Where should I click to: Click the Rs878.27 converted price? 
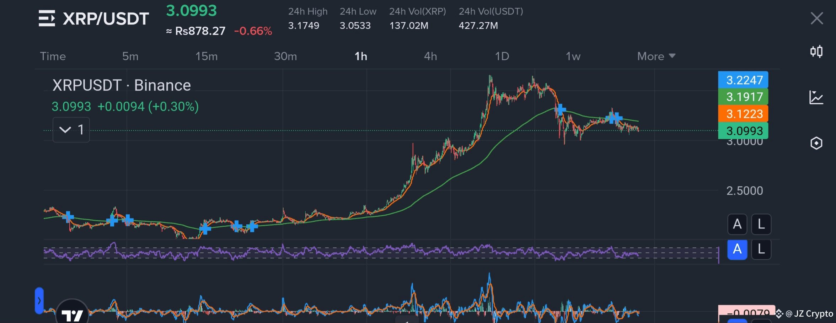coord(200,31)
